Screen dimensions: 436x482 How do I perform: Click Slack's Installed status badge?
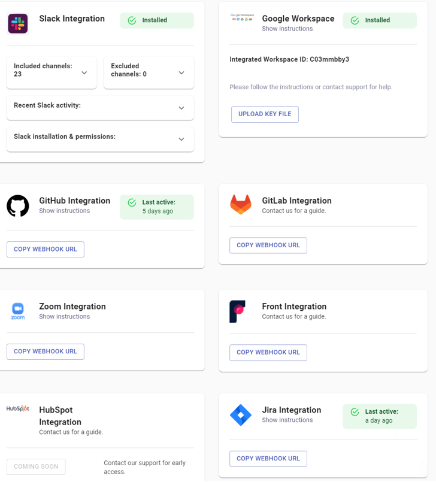tap(156, 20)
